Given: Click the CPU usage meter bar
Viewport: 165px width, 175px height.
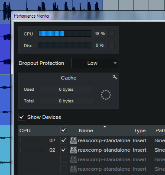Looking at the screenshot, I should pyautogui.click(x=65, y=34).
